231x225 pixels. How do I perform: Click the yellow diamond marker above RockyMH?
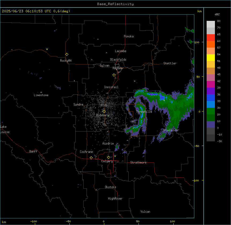(x=67, y=54)
